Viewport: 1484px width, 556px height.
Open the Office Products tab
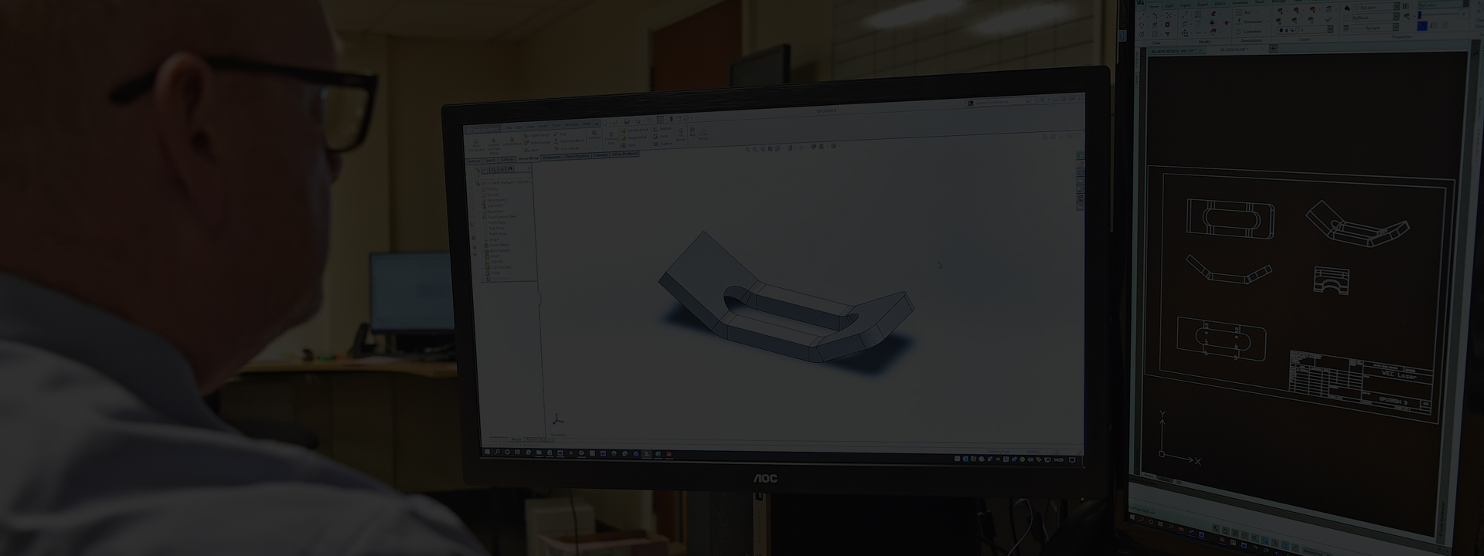tap(625, 154)
